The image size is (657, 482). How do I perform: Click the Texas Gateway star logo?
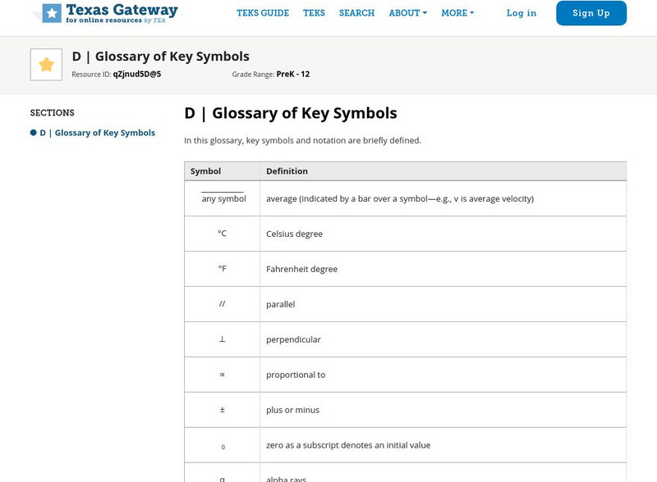point(53,13)
